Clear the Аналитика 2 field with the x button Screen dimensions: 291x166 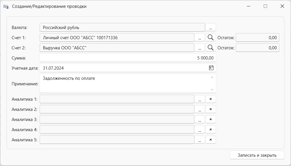pos(210,109)
